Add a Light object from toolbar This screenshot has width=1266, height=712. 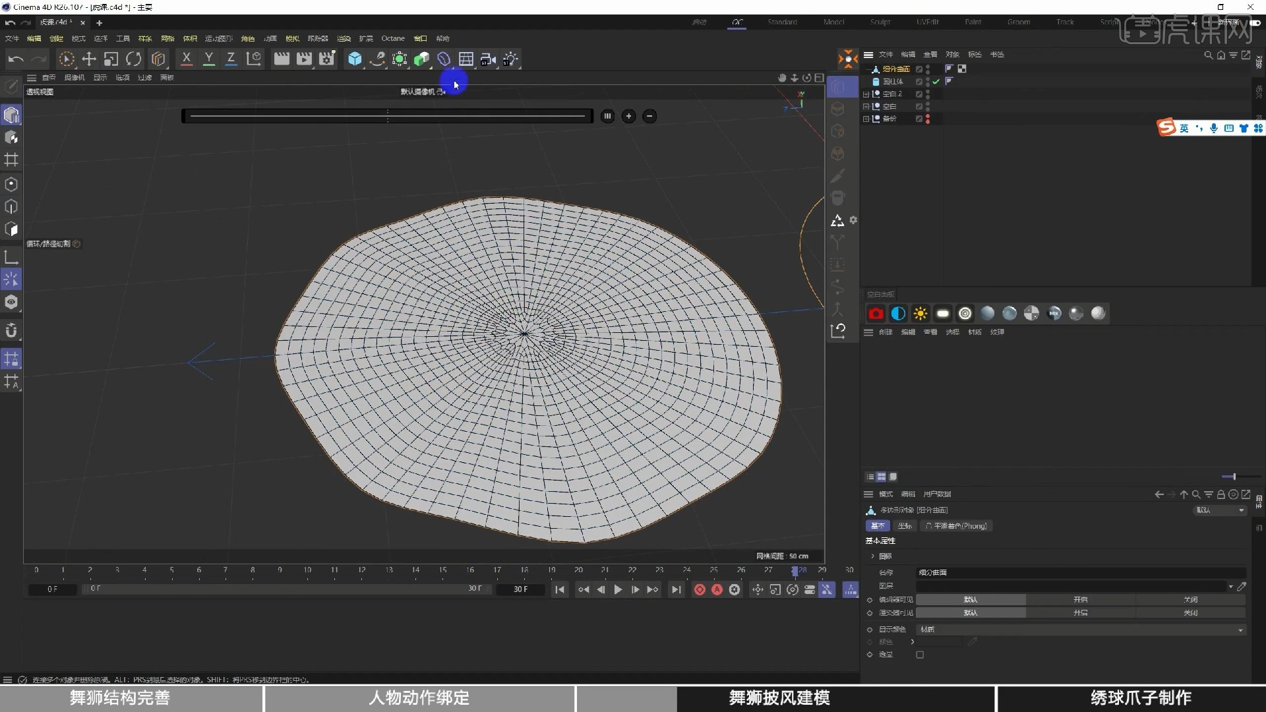point(510,59)
